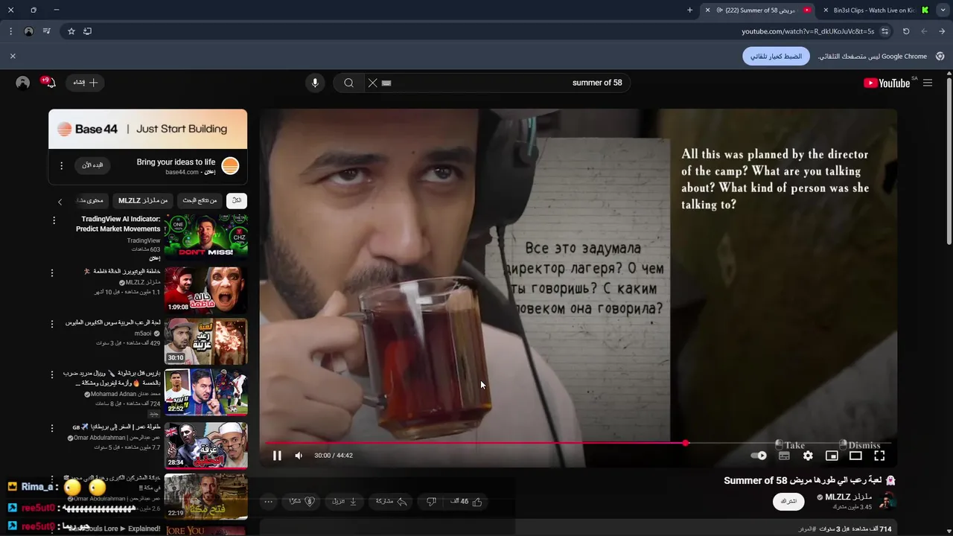Open the 1:09:08 خالة فاطمة thumbnail
This screenshot has width=953, height=536.
[205, 290]
